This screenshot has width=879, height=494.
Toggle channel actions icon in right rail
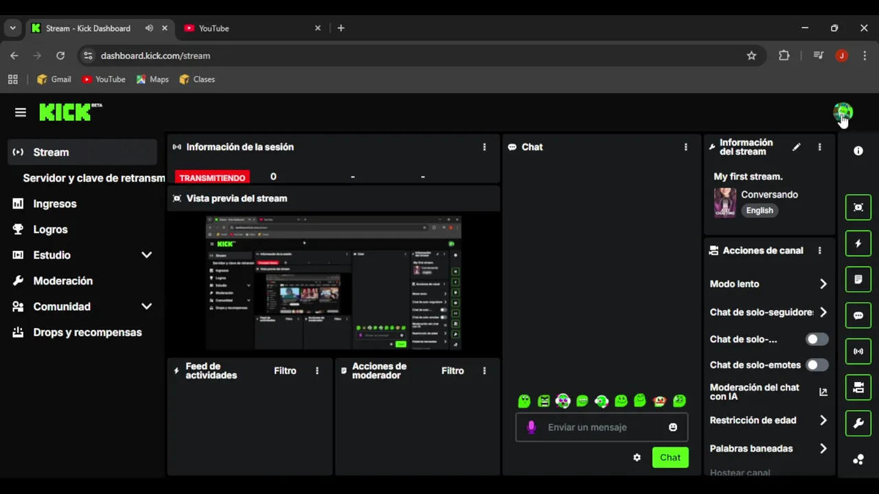(858, 388)
